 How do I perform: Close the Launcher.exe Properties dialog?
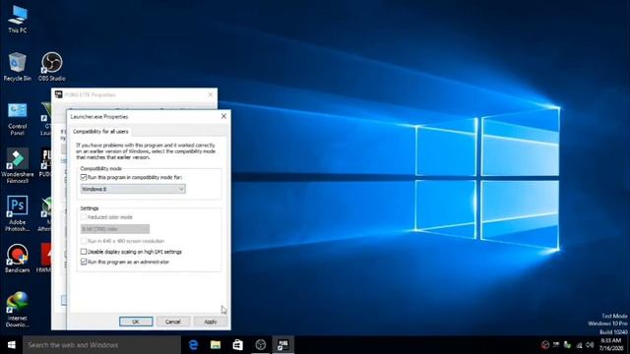click(x=223, y=116)
